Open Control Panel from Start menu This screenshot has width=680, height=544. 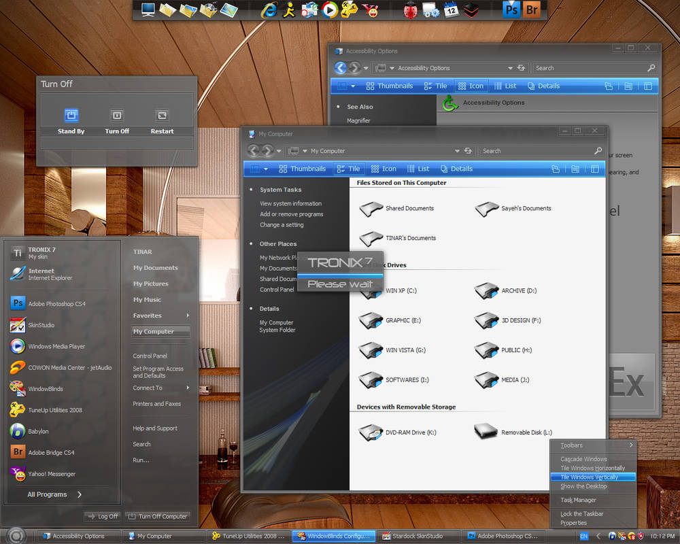150,356
